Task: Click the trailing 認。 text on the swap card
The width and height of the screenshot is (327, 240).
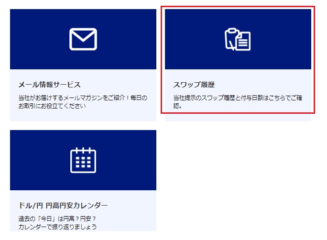Action: (177, 106)
